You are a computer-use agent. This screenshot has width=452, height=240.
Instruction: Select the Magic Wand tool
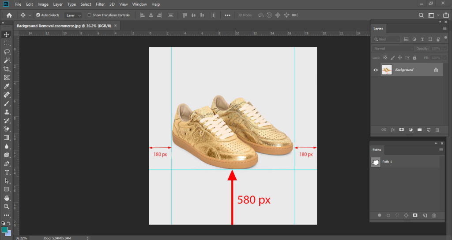pos(7,60)
